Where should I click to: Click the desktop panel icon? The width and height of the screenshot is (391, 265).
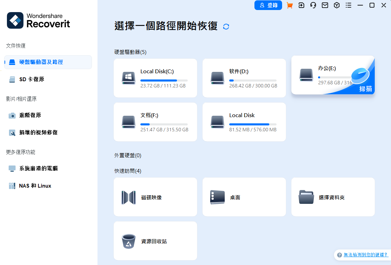coord(217,197)
